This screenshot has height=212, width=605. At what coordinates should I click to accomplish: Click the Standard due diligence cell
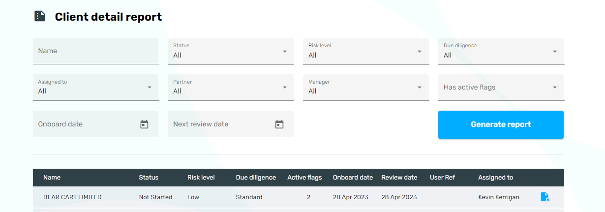pos(249,197)
